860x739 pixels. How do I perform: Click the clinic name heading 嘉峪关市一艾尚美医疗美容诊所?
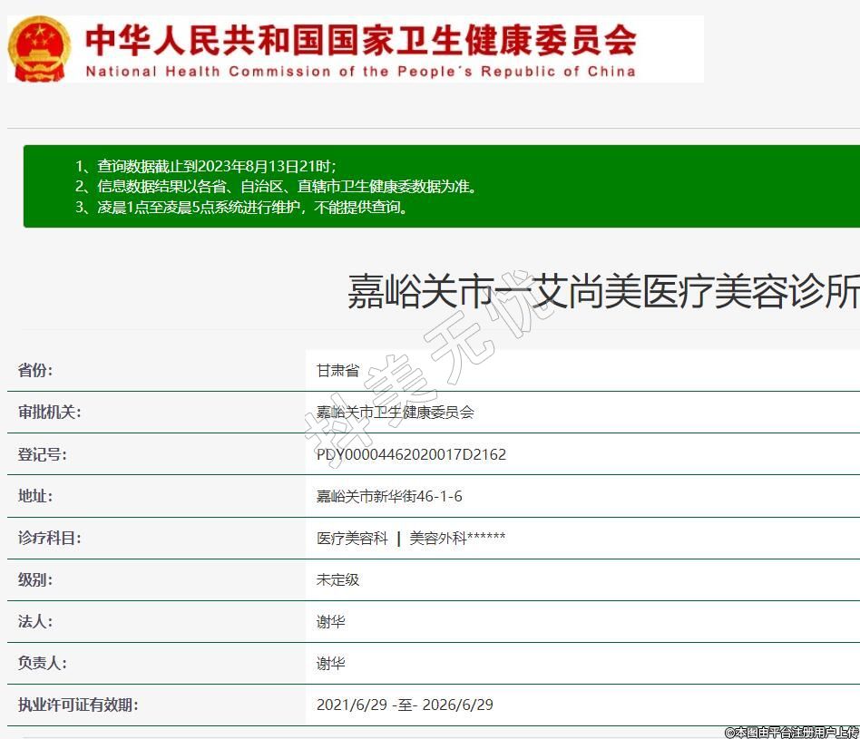[602, 292]
